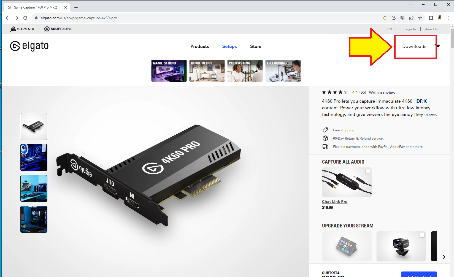Open the Products menu

pos(199,47)
